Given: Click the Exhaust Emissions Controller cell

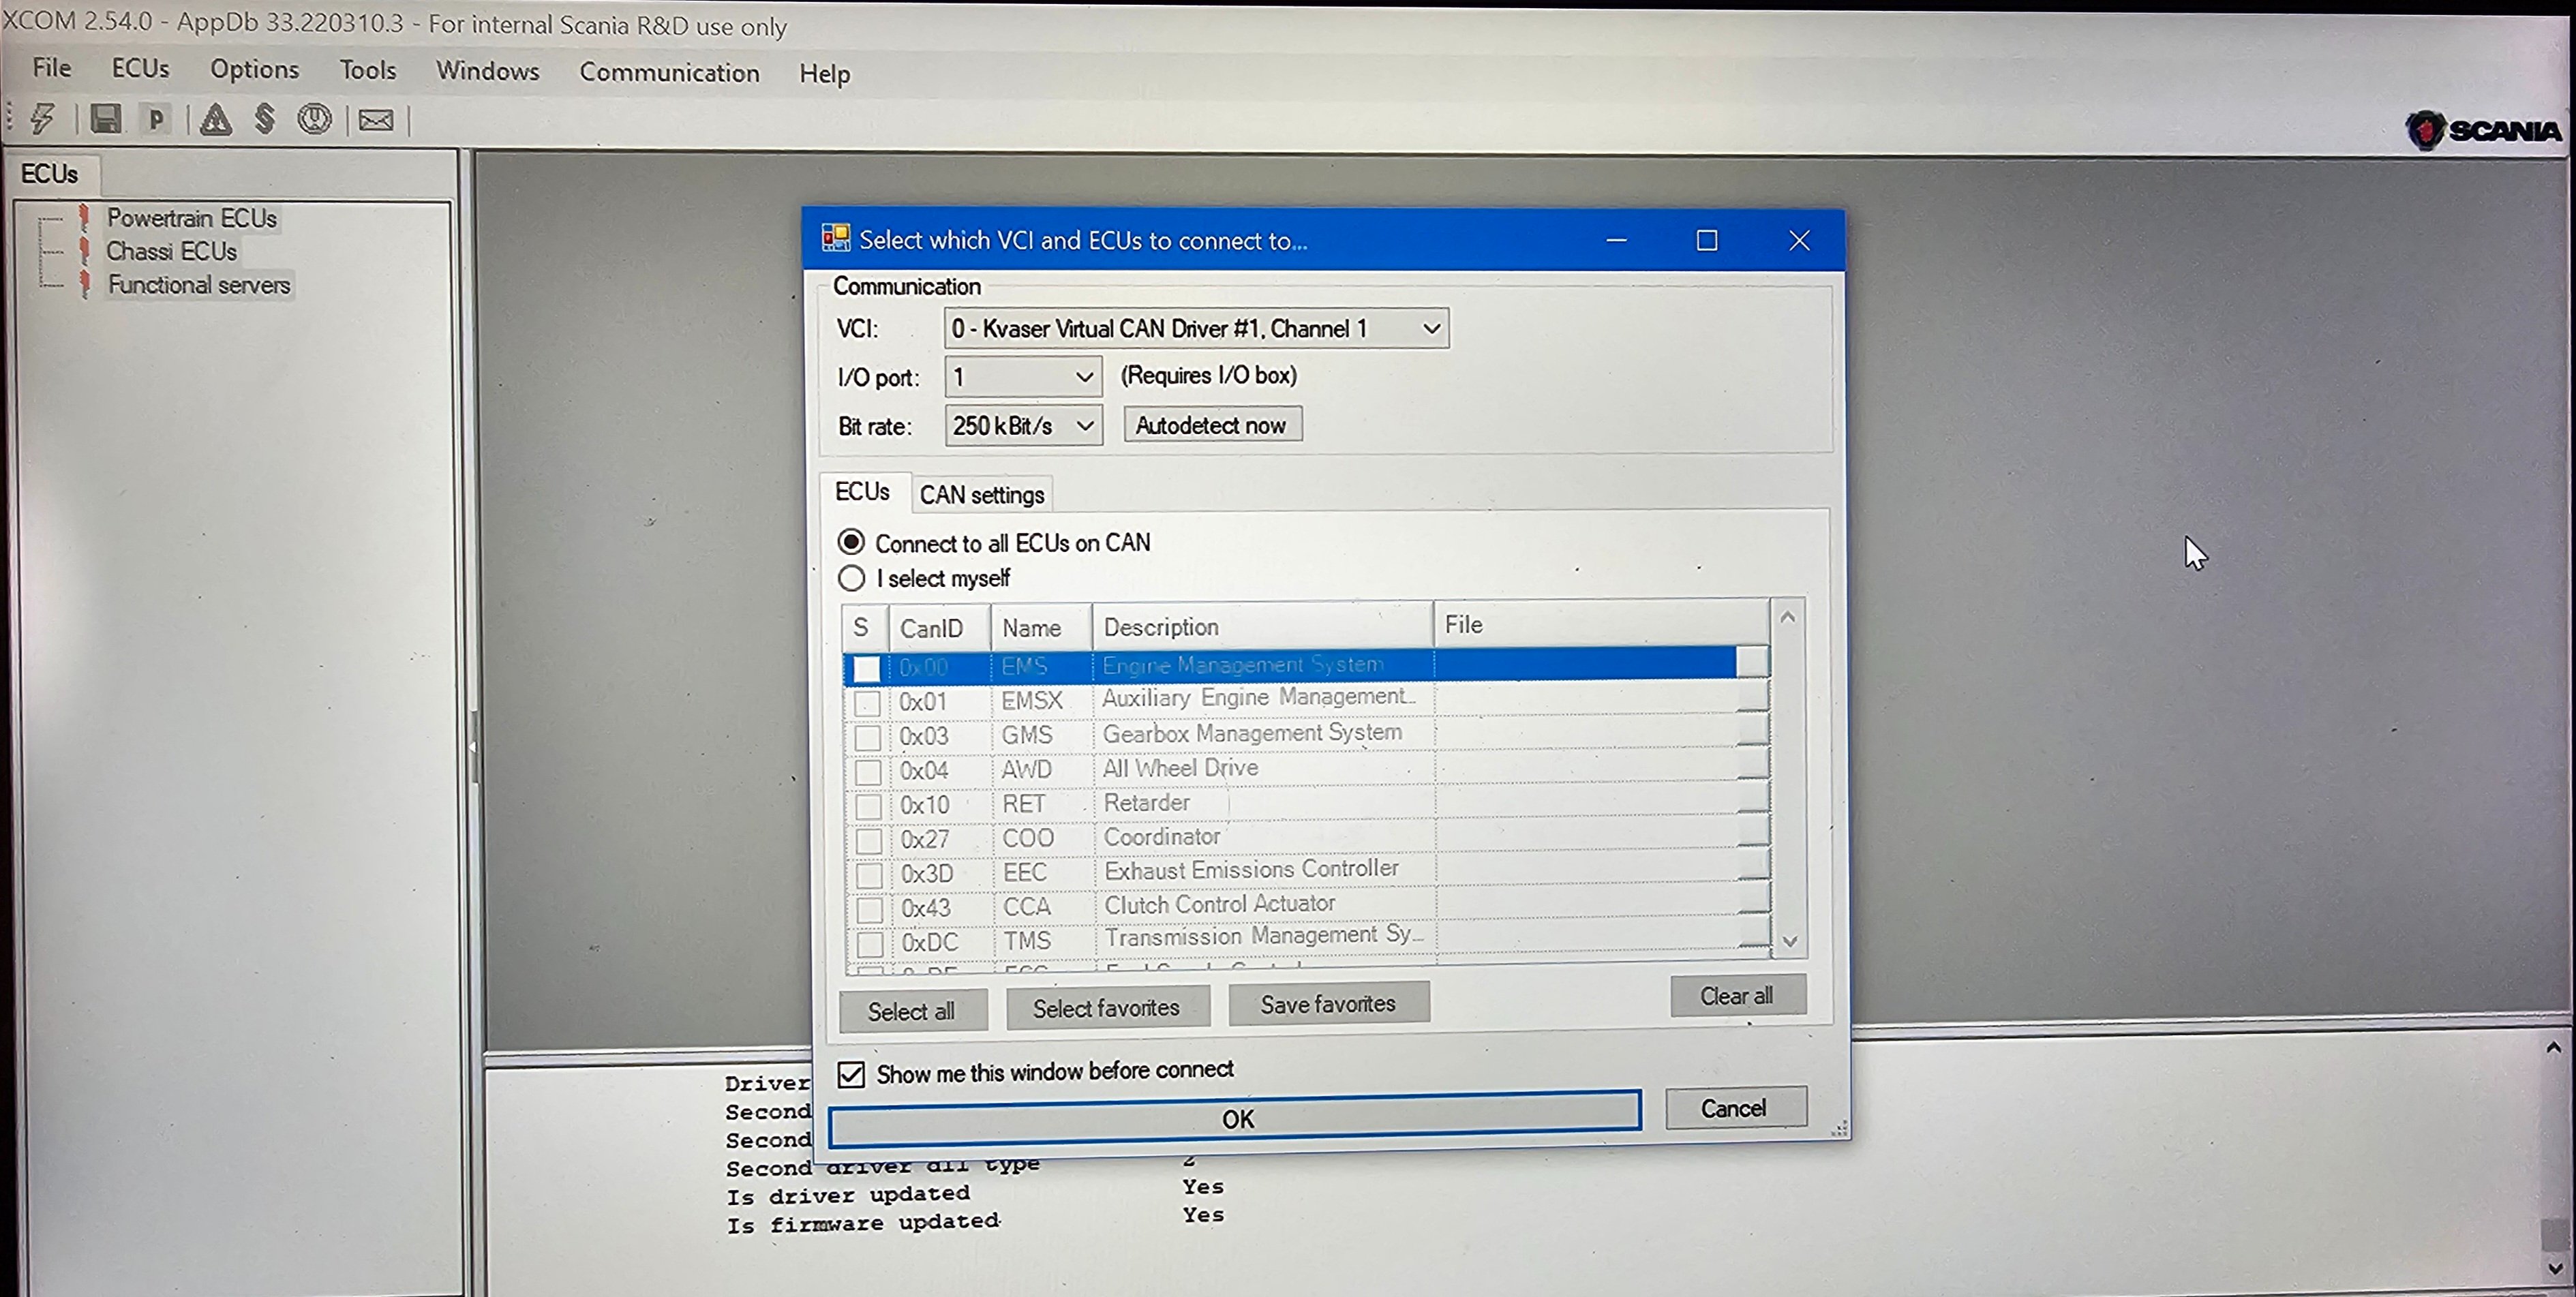Looking at the screenshot, I should 1264,869.
